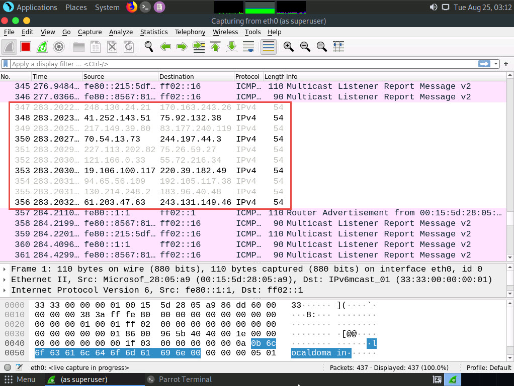514x386 pixels.
Task: Click highlighted hex bytes 0b 6c
Action: pyautogui.click(x=264, y=343)
